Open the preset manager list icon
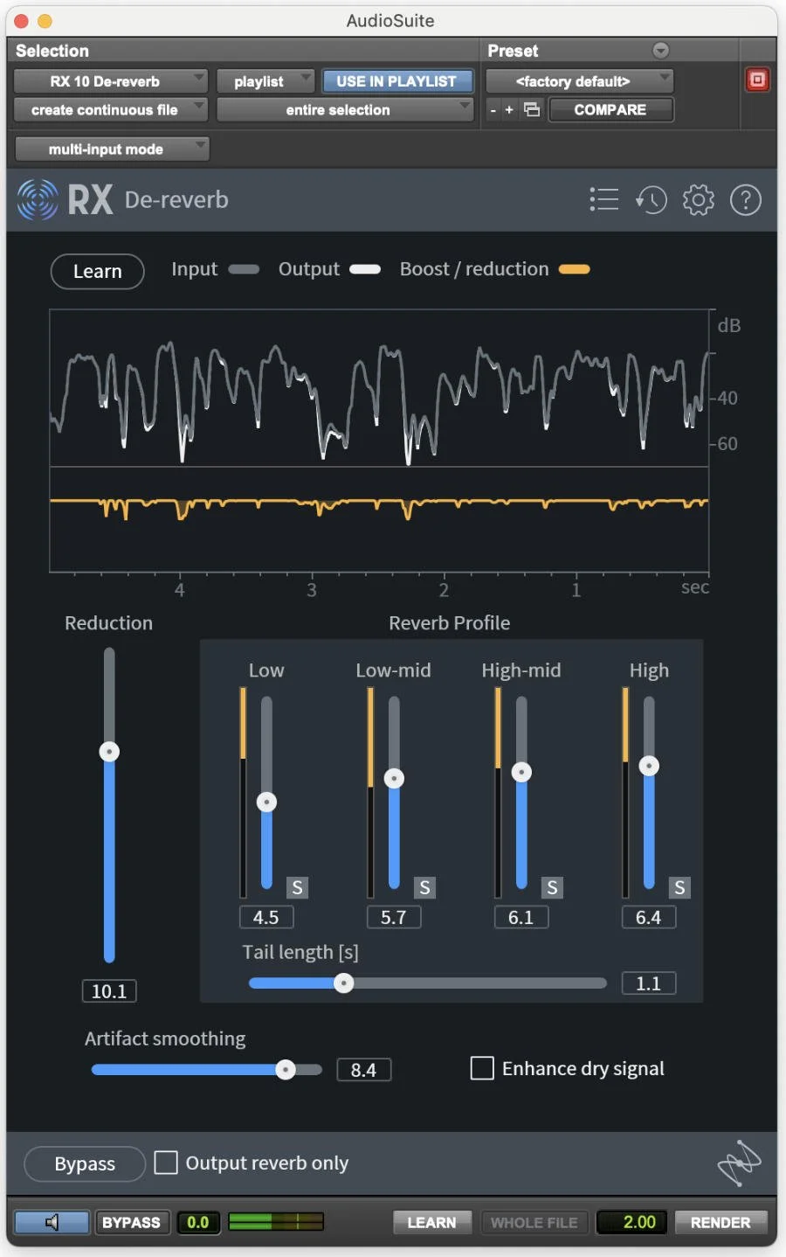 pyautogui.click(x=603, y=200)
